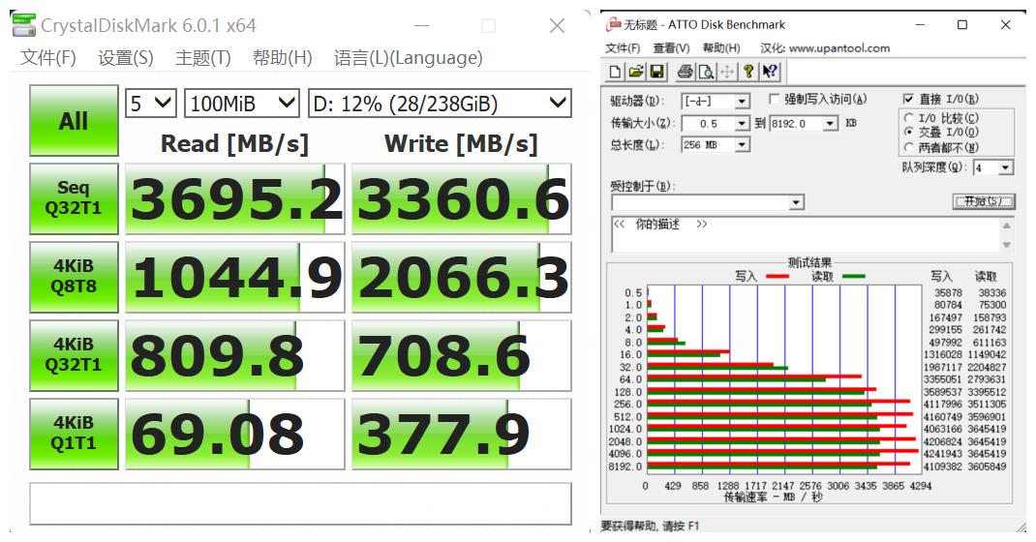Viewport: 1036px width, 542px height.
Task: Open the 受控制于(B) dropdown
Action: (797, 202)
